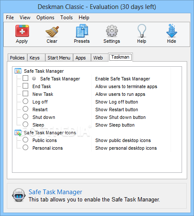Click the Safe Task Manager group icon
Viewport: 194px width, 216px height.
coord(18,71)
